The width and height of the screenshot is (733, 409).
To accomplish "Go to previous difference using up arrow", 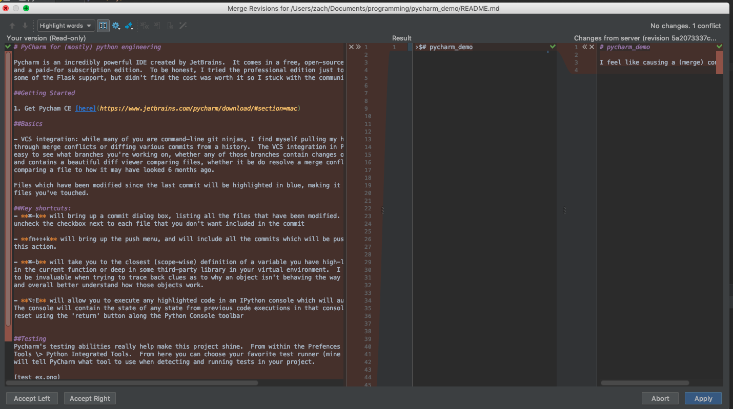I will pyautogui.click(x=12, y=26).
